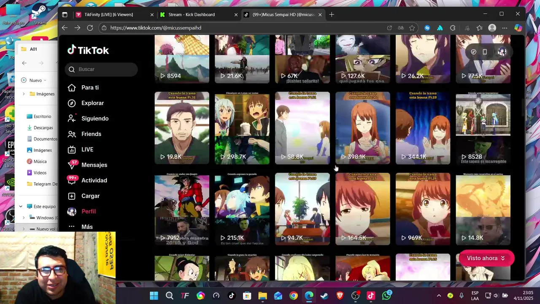Viewport: 540px width, 304px height.
Task: Click the TikTok coins icon over the video grid
Action: pyautogui.click(x=474, y=52)
